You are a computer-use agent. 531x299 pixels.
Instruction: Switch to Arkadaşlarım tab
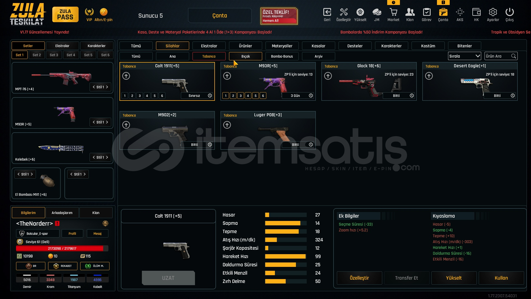coord(62,213)
